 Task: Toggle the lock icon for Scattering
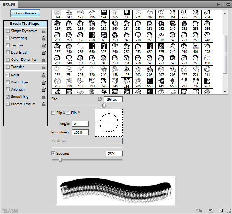44,38
